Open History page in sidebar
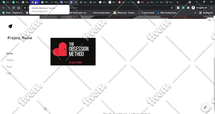This screenshot has height=114, width=215. [10, 60]
